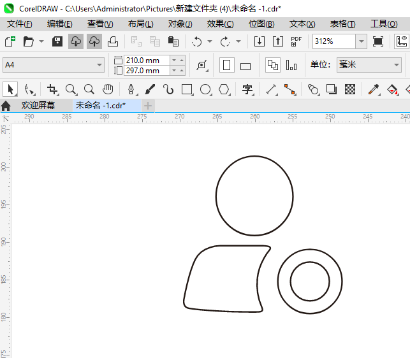410x358 pixels.
Task: Activate the Pan hand tool
Action: 108,89
